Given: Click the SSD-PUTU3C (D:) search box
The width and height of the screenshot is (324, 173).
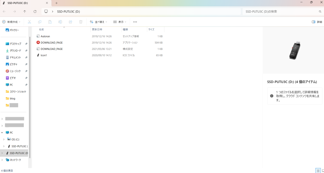Looking at the screenshot, I should pyautogui.click(x=280, y=11).
